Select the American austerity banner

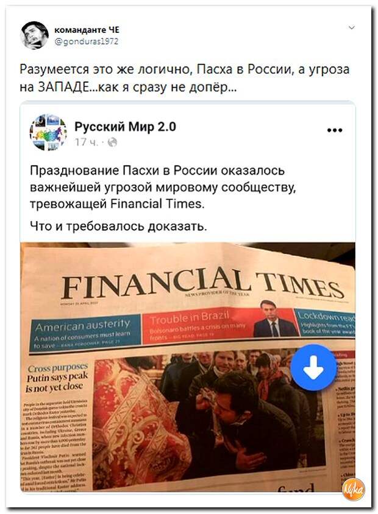(85, 332)
